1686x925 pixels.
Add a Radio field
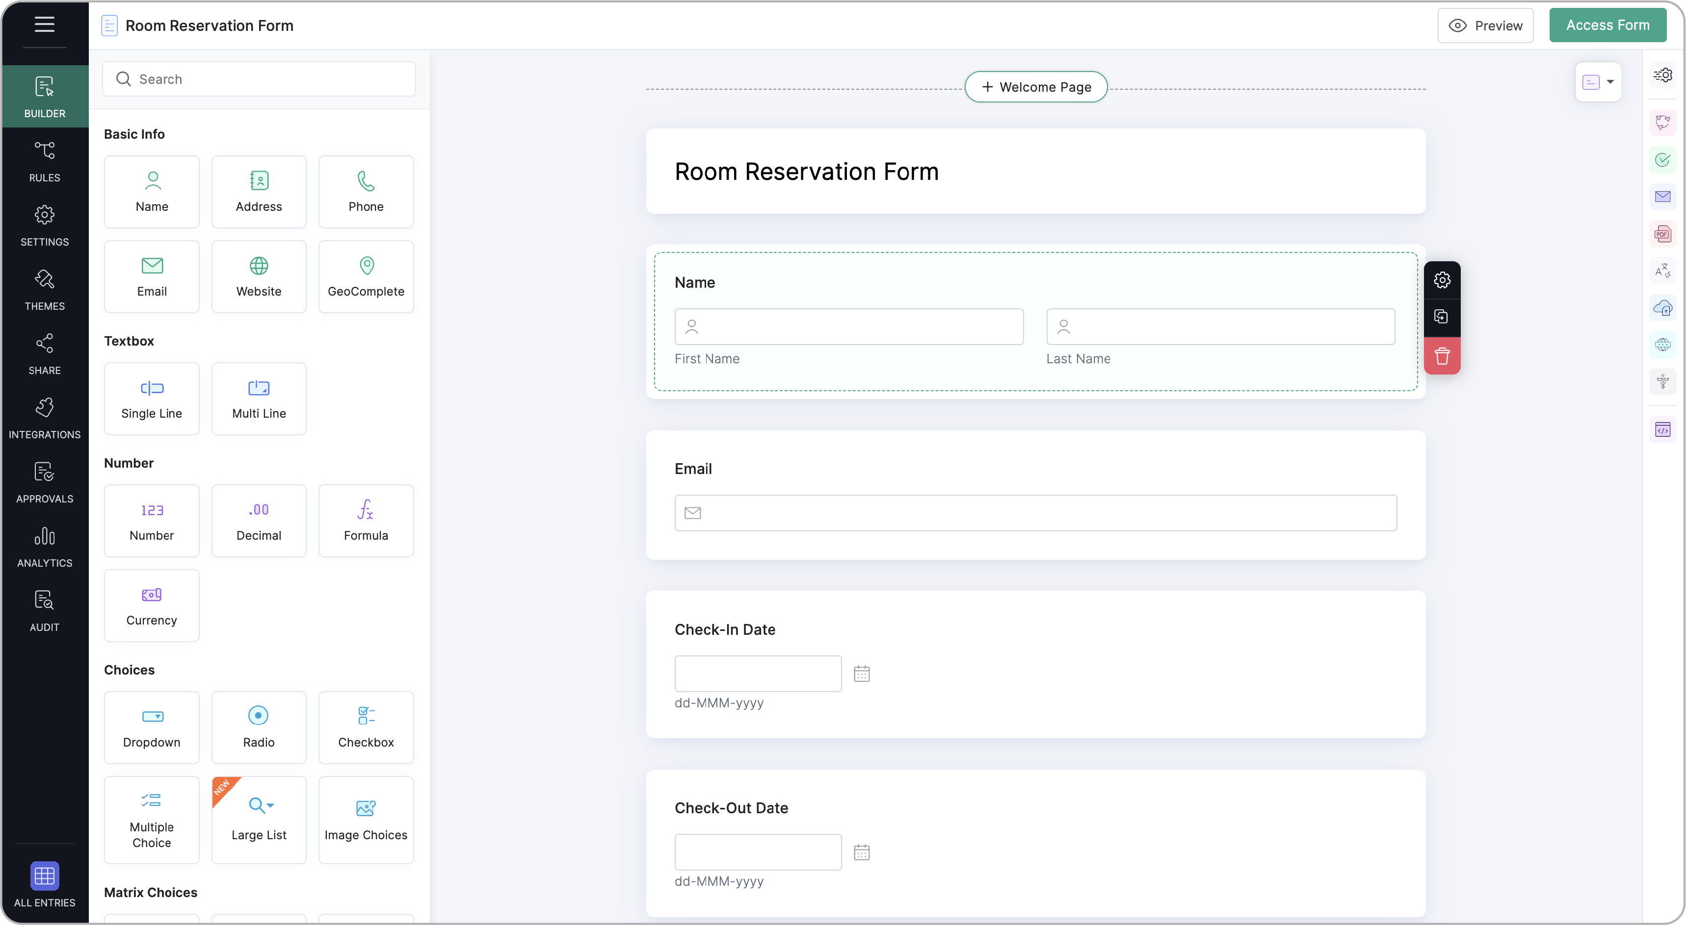click(x=259, y=727)
